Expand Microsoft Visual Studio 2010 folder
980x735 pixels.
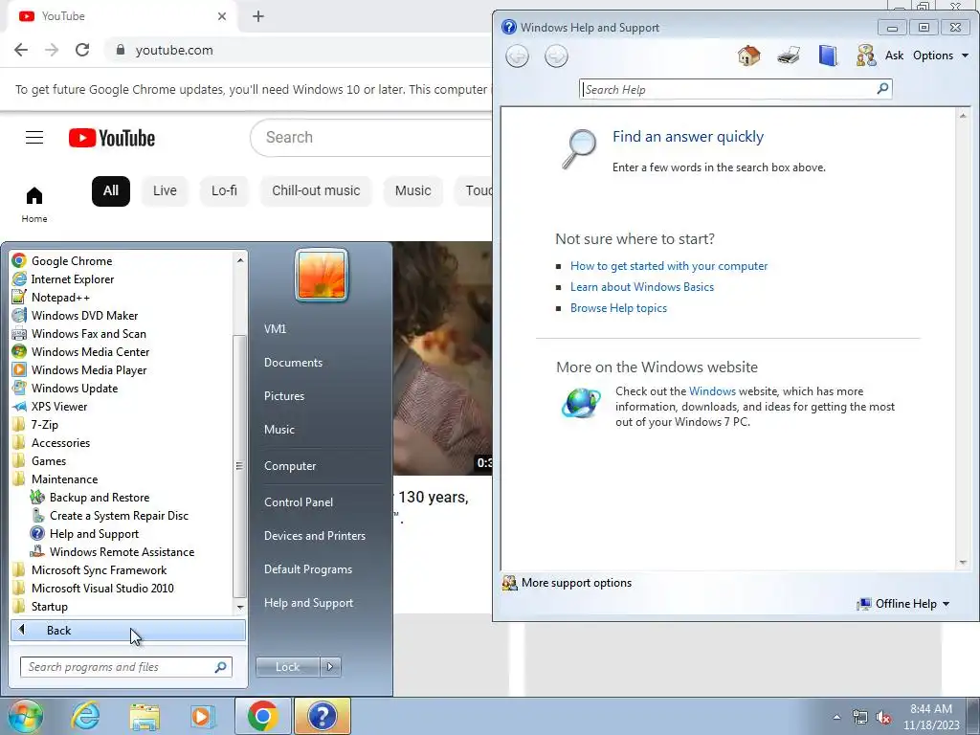point(102,588)
